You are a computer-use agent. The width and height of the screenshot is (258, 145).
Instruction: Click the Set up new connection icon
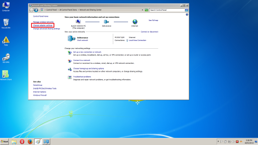69,53
